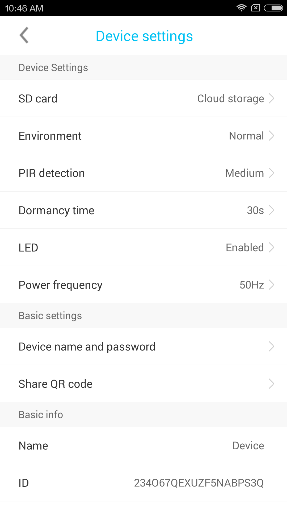Tap the device ID string
The image size is (287, 511).
click(199, 483)
